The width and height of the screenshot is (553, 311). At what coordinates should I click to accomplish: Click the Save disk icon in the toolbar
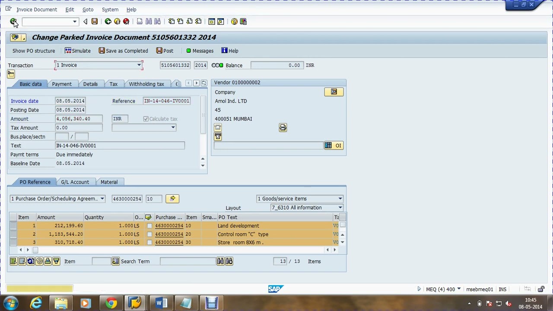[95, 22]
